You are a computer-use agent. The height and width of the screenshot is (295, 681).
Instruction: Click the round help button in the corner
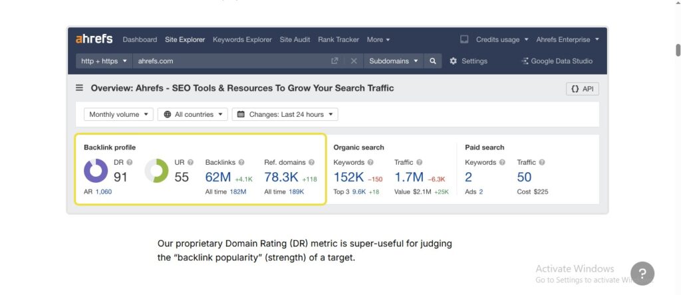pyautogui.click(x=642, y=273)
